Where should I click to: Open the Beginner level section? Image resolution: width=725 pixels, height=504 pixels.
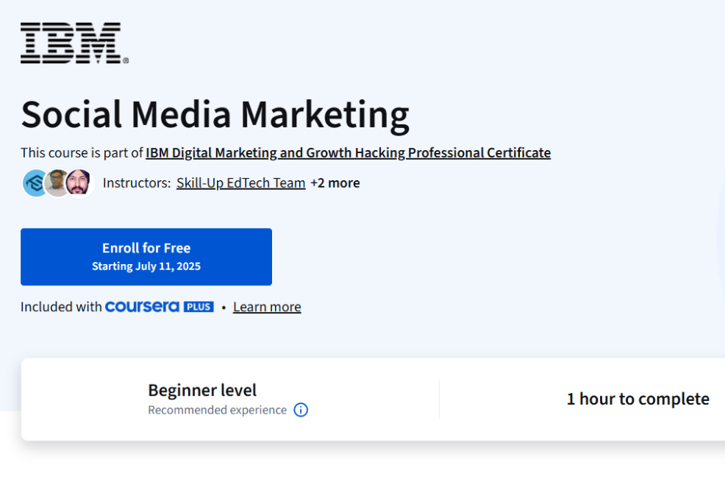click(202, 390)
